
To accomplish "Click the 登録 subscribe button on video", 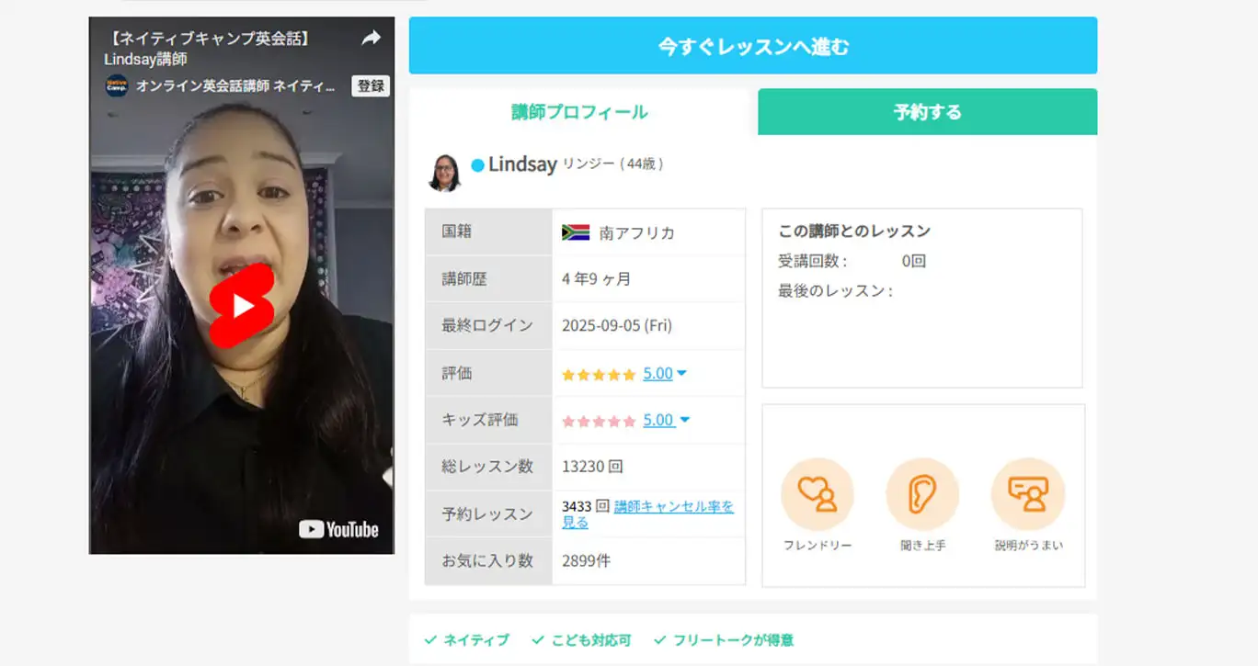I will 371,86.
